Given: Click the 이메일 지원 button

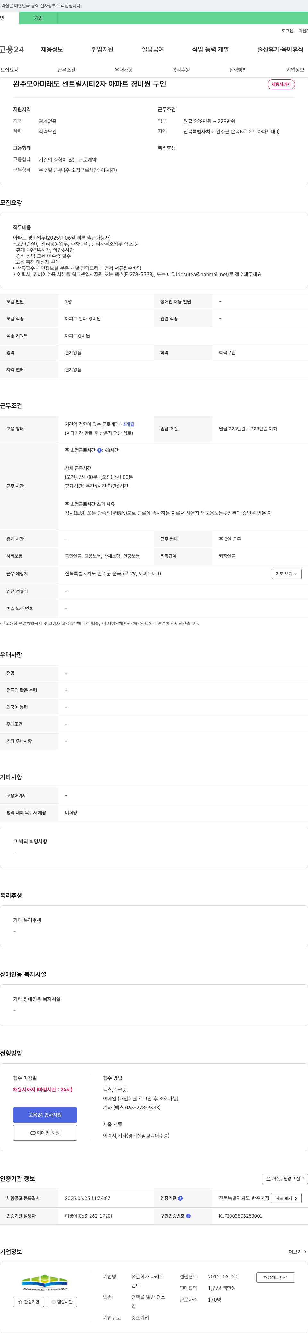Looking at the screenshot, I should 45,1133.
